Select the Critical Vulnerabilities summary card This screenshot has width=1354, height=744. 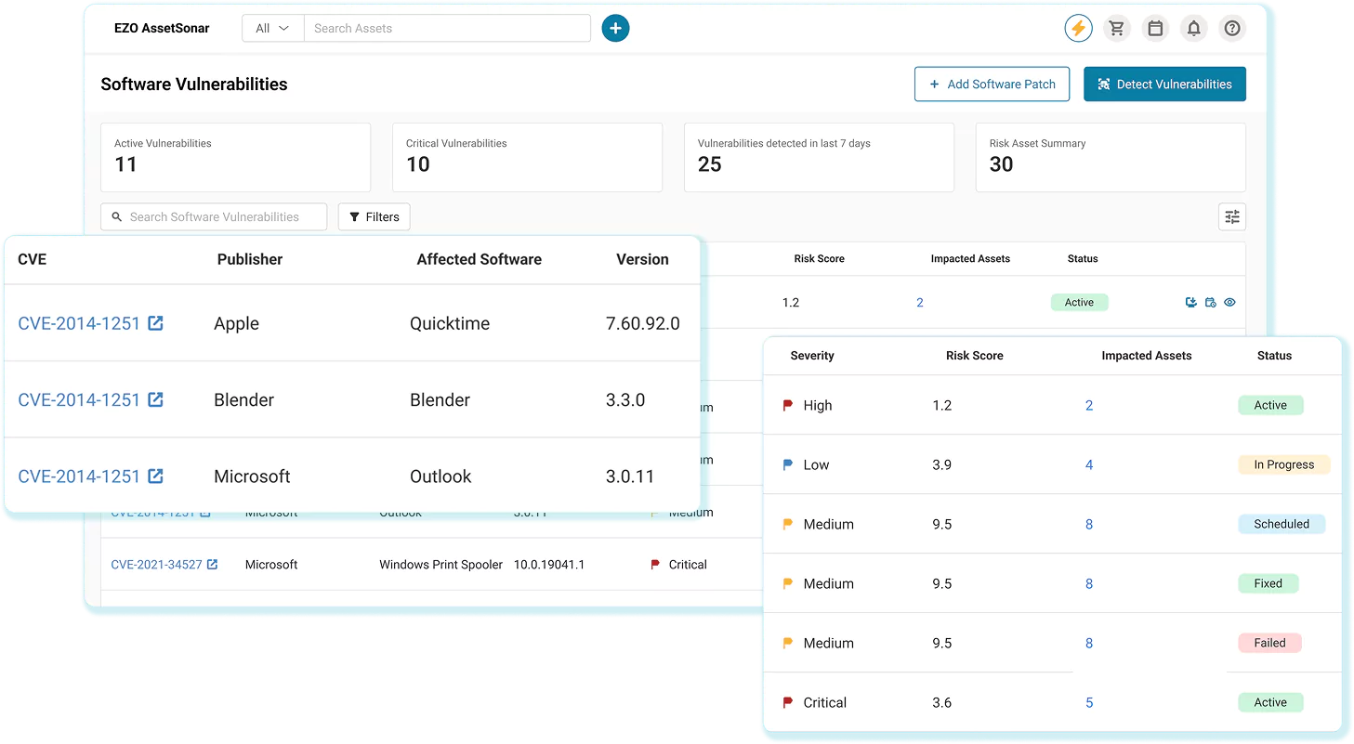pyautogui.click(x=527, y=158)
